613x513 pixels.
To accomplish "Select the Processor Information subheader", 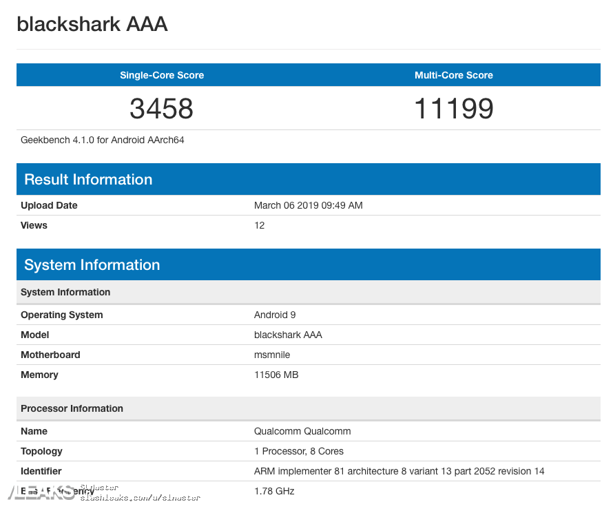I will tap(309, 408).
